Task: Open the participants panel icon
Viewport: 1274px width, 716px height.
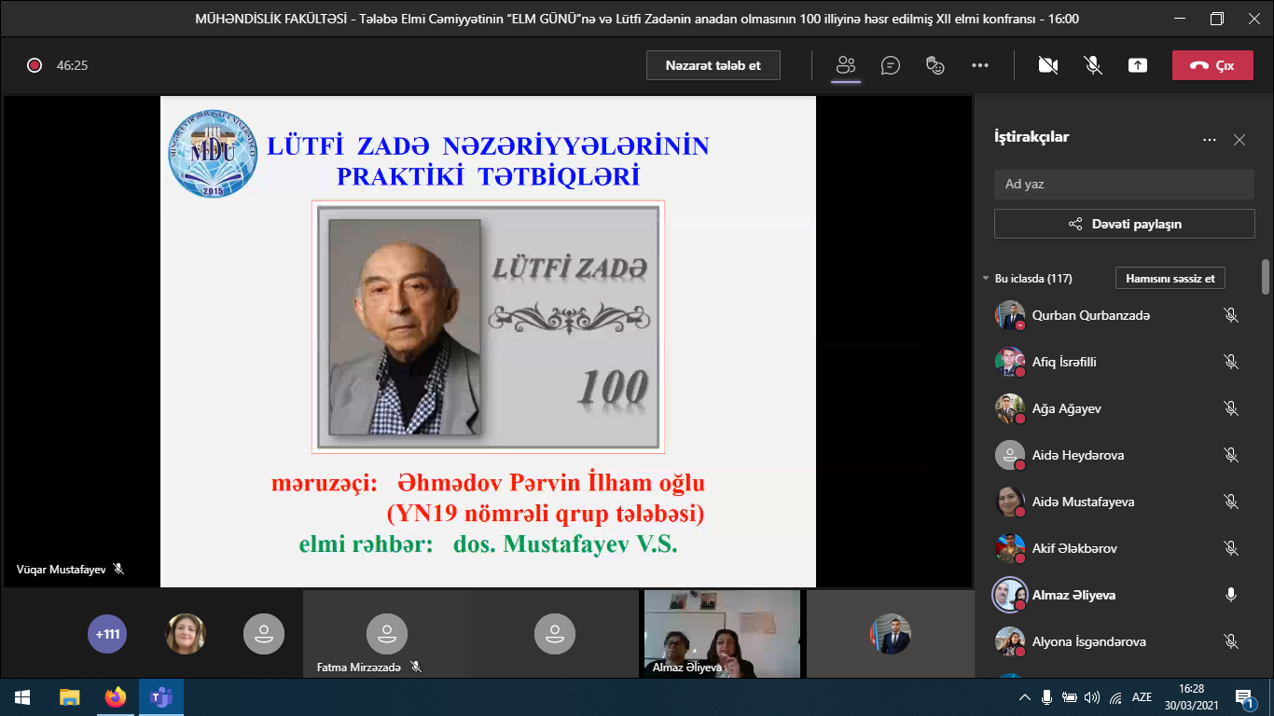Action: [x=846, y=65]
